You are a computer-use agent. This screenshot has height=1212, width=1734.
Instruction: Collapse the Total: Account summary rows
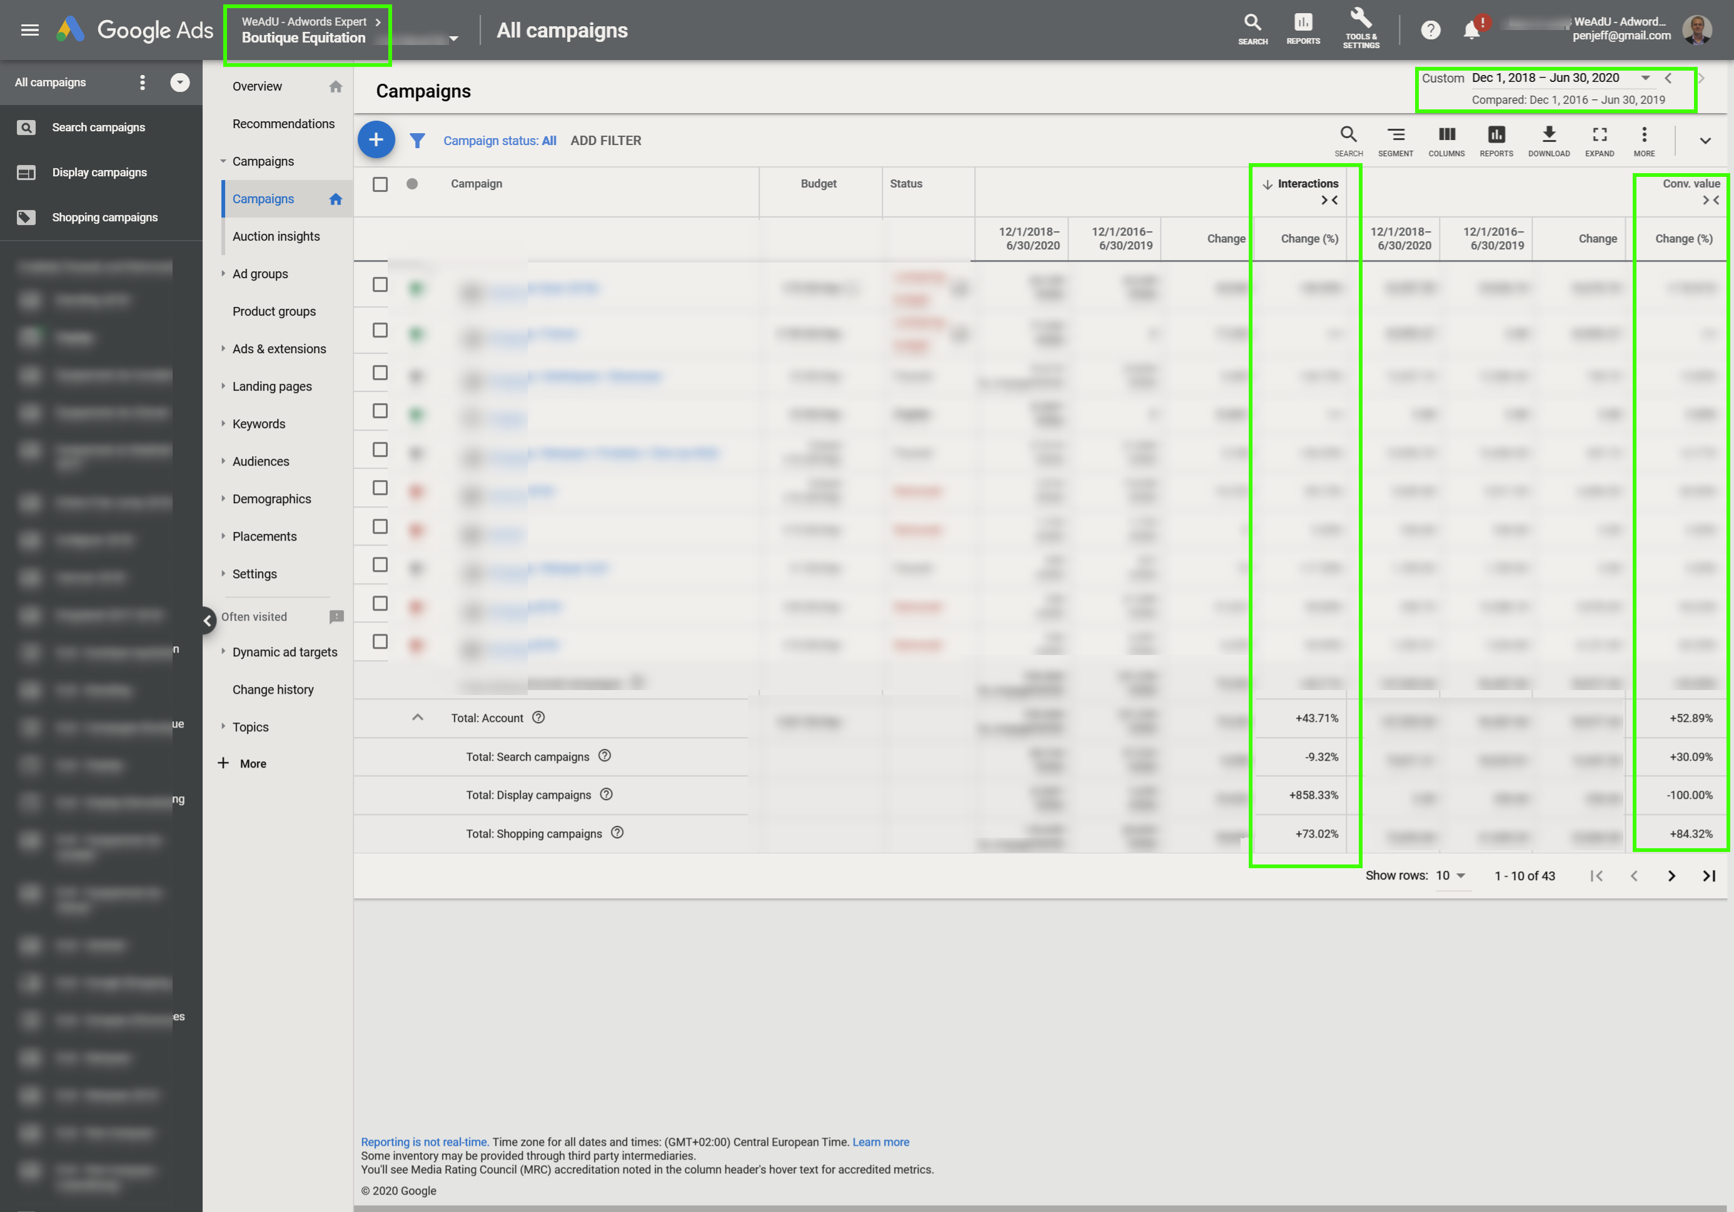(417, 718)
